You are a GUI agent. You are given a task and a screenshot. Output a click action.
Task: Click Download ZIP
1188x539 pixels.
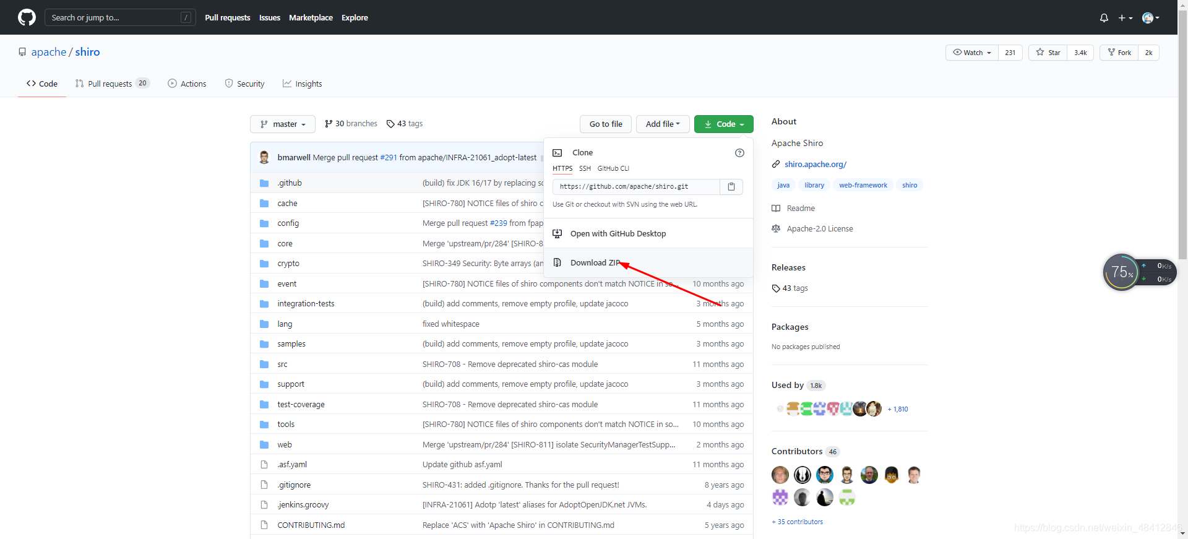click(648, 262)
